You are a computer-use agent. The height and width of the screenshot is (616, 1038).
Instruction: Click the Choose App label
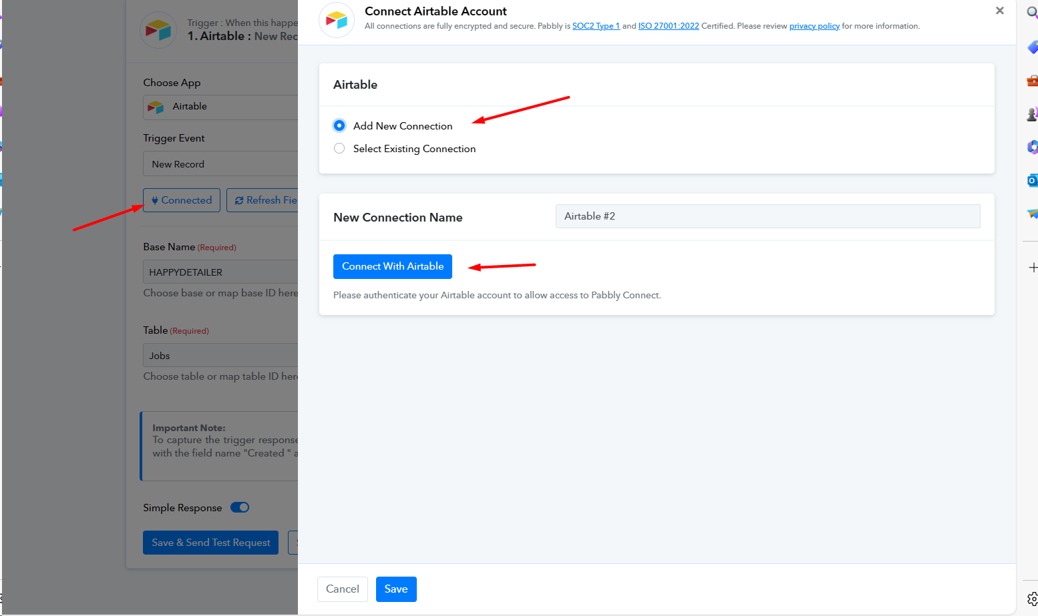[x=172, y=83]
